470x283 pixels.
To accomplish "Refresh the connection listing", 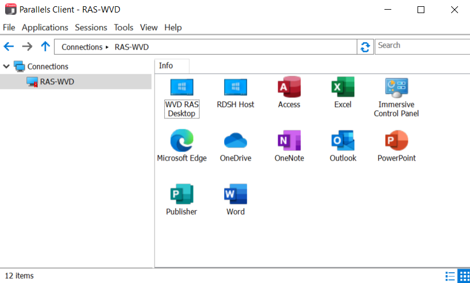I will tap(365, 47).
